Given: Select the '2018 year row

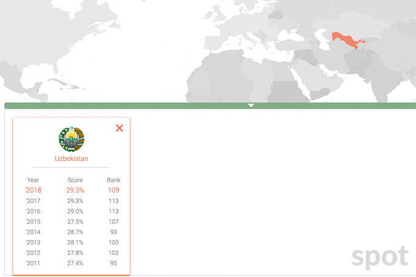Looking at the screenshot, I should point(33,190).
